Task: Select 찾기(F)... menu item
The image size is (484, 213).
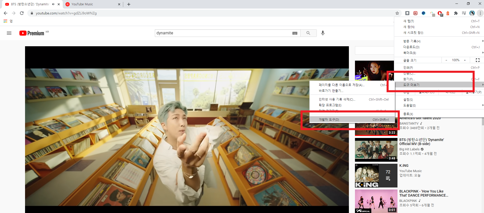Action: point(439,79)
